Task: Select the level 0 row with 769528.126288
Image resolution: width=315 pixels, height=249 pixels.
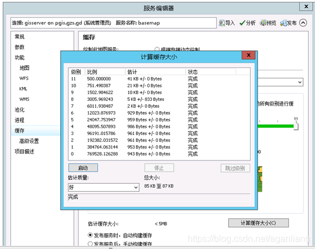Action: (x=159, y=154)
